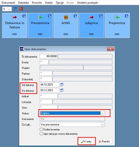Expand the Če kalk. dropdown
Viewport: 139px width, 147px height.
pos(102,125)
